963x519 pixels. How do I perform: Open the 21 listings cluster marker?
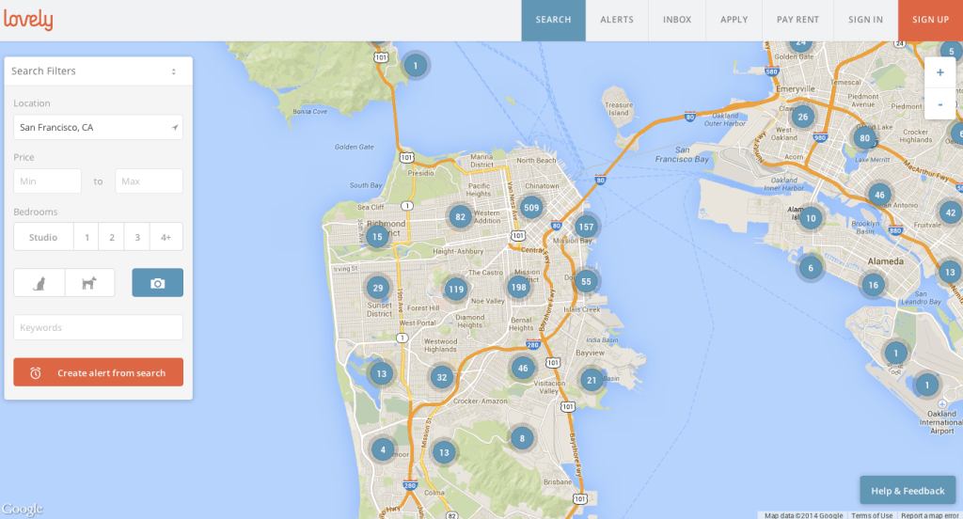click(x=592, y=380)
